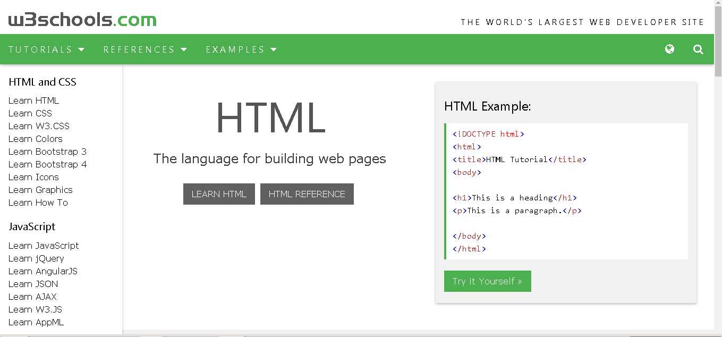Click the large HTML heading
The image size is (722, 337).
pos(270,118)
